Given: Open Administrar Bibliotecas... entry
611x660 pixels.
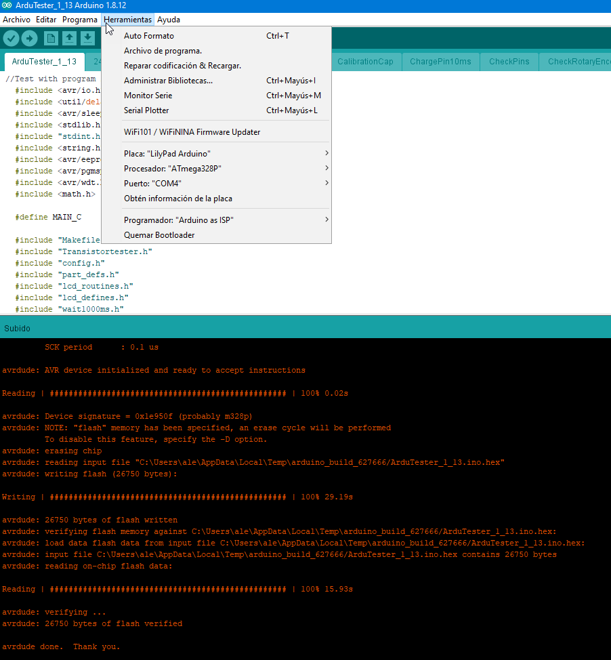Looking at the screenshot, I should [x=216, y=81].
